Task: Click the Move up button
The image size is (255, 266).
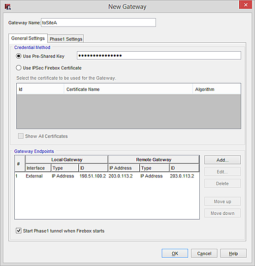Action: (223, 201)
